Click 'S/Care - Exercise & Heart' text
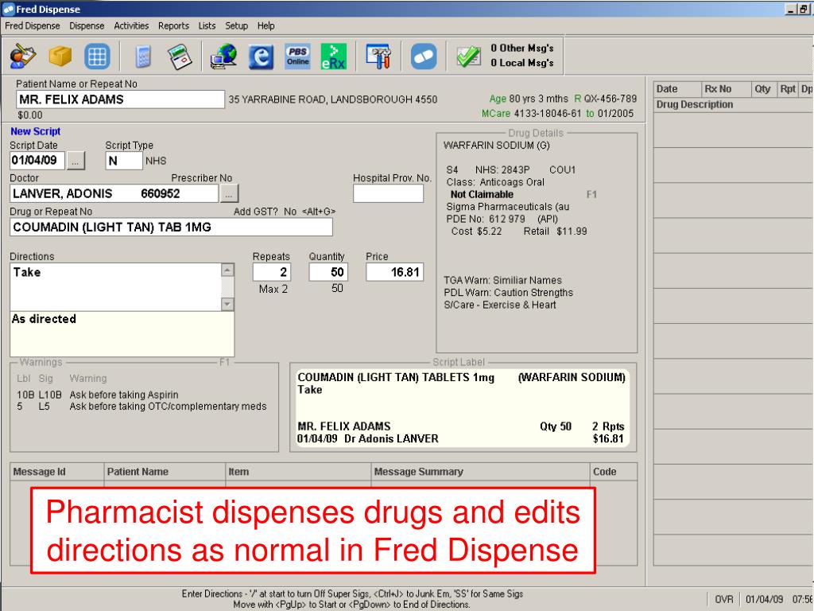 tap(499, 305)
